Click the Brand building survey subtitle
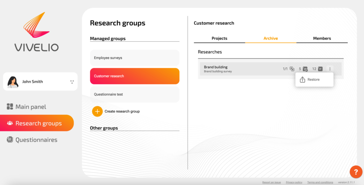This screenshot has width=364, height=185. 218,71
